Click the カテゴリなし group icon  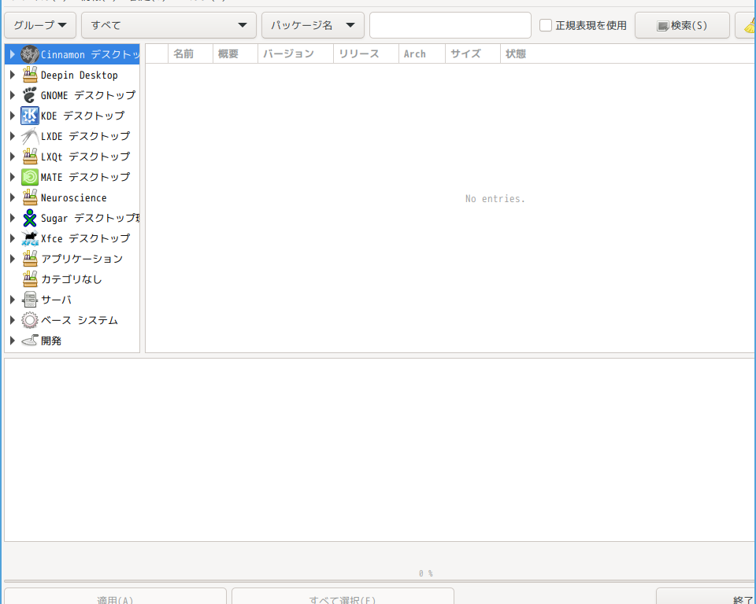29,279
